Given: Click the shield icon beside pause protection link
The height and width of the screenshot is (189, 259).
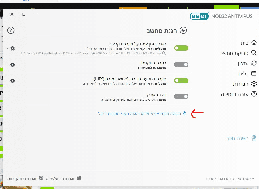Looking at the screenshot, I should click(184, 113).
